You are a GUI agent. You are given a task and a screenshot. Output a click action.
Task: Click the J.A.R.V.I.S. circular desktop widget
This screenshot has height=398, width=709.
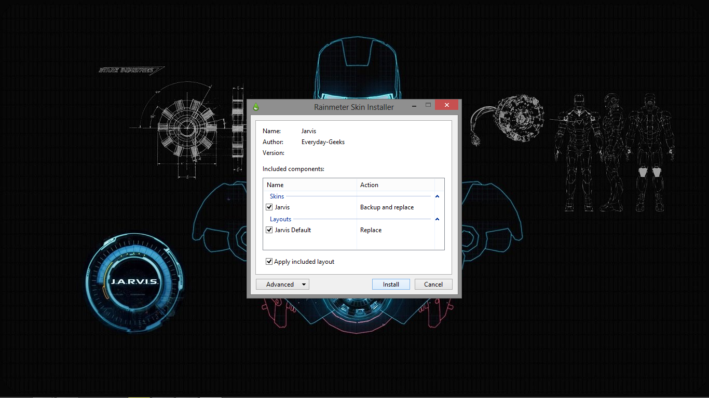tap(134, 282)
